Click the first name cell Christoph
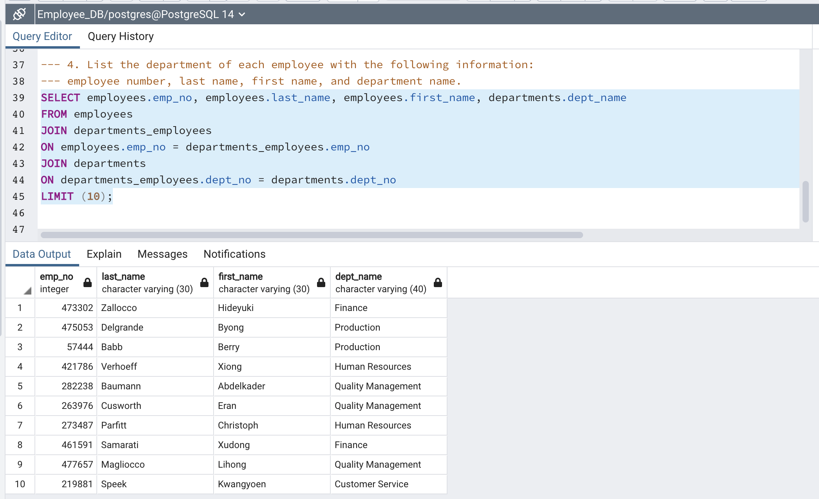 click(272, 425)
